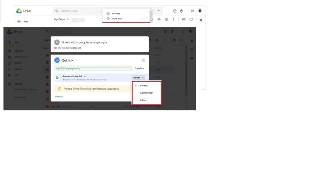Click the blue Get link icon
321x180 pixels.
tap(57, 60)
